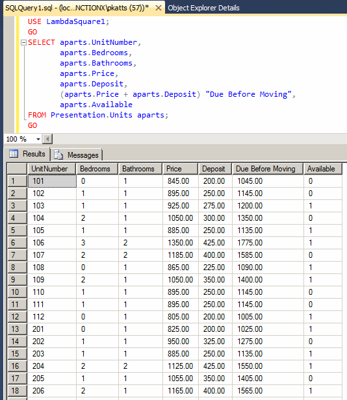Switch to Object Explorer Details tab
Viewport: 347px width, 400px height.
[203, 8]
